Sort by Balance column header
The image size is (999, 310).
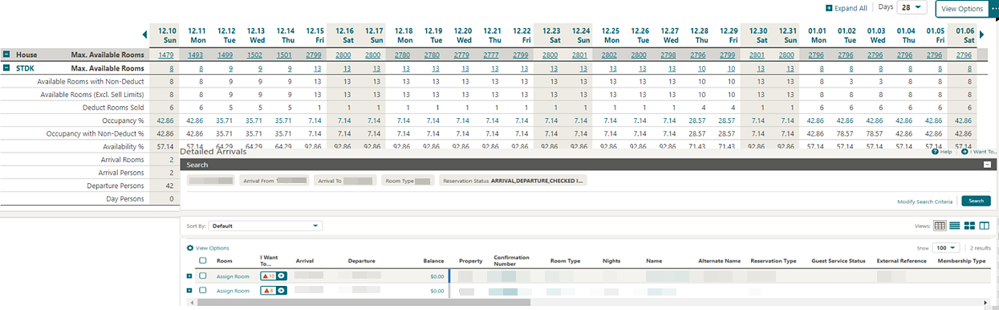433,261
